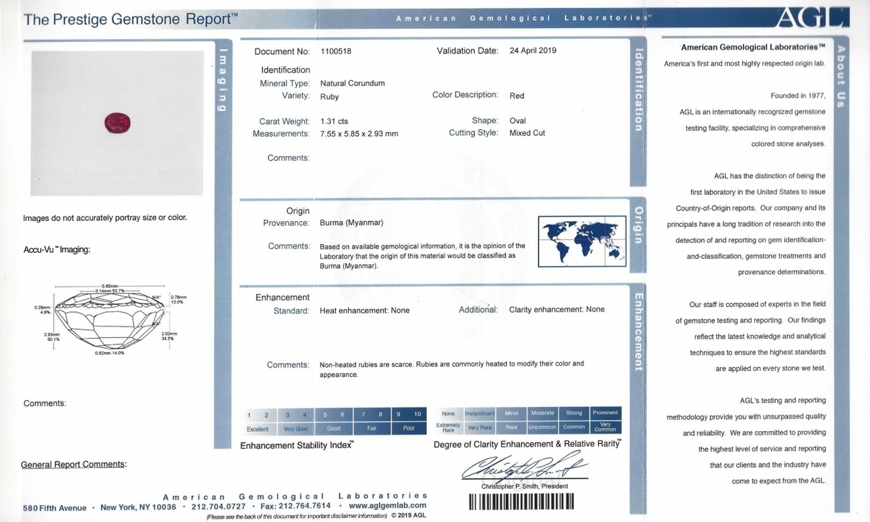Screen dimensions: 870x522
Task: Choose the Prominent clarity enhancement cell
Action: coord(605,413)
